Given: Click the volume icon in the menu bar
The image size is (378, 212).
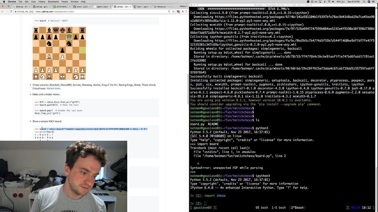Looking at the screenshot, I should [x=333, y=2].
